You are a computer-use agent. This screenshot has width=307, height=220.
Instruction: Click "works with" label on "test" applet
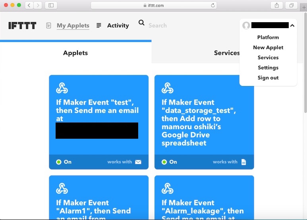(x=120, y=162)
